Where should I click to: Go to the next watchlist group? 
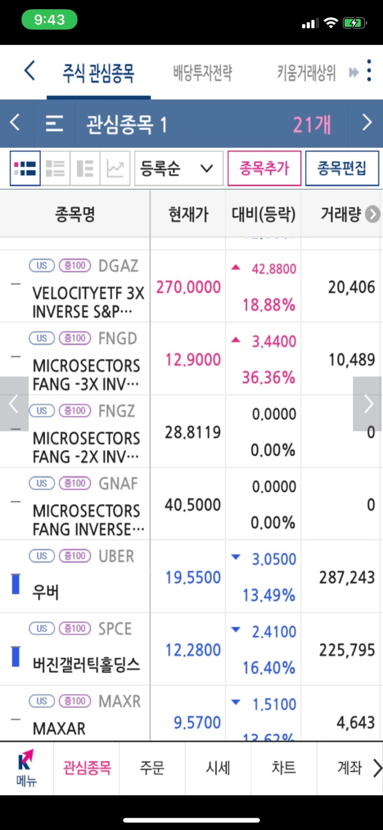(367, 123)
